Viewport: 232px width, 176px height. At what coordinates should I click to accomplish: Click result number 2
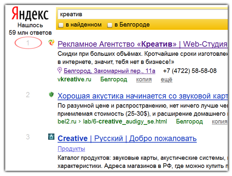pyautogui.click(x=28, y=95)
